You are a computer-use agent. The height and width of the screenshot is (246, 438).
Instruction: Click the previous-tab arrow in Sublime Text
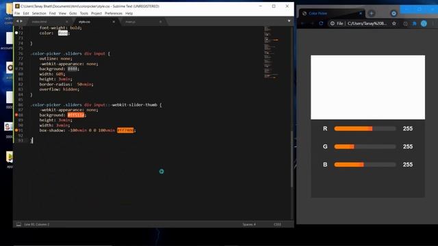pyautogui.click(x=17, y=21)
